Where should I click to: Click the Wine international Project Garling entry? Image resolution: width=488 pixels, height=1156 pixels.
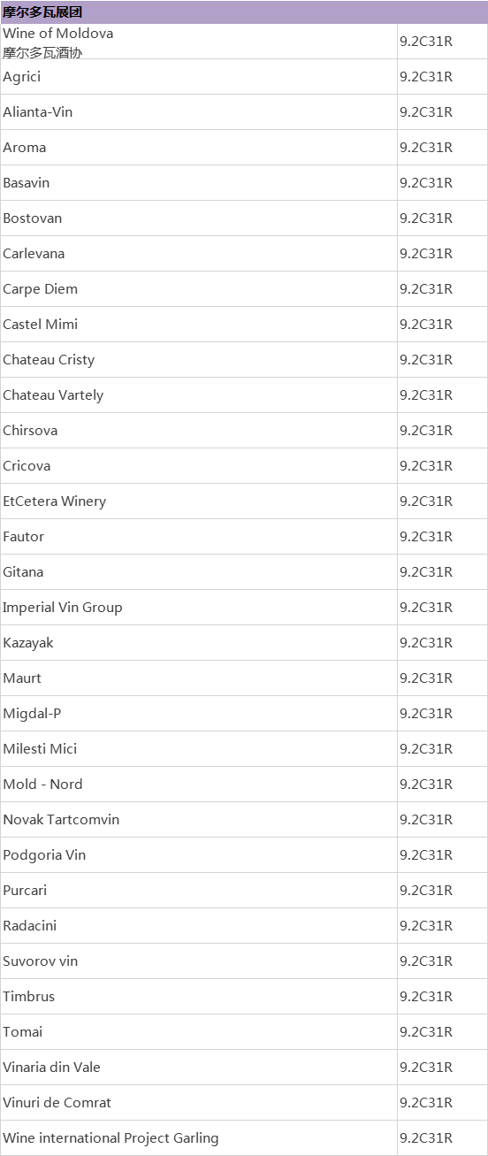(x=111, y=1138)
